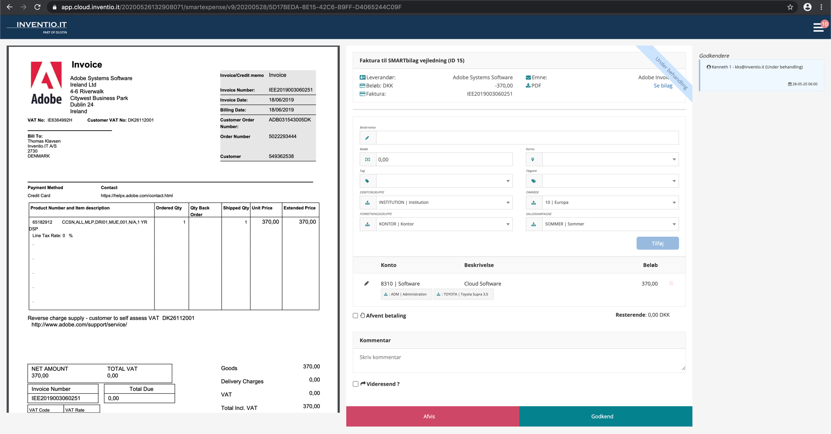The image size is (831, 434).
Task: Click the pencil icon beside Beskrivelse field
Action: pos(367,138)
